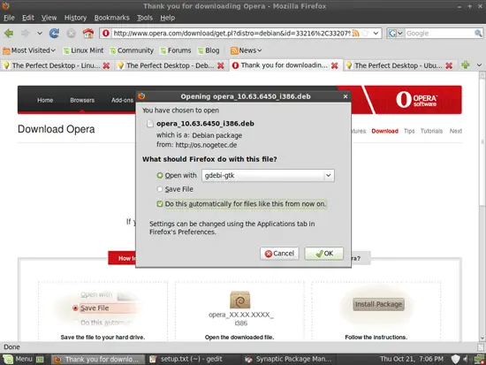Open the Mint Menu in taskbar
Image resolution: width=486 pixels, height=365 pixels.
coord(18,359)
